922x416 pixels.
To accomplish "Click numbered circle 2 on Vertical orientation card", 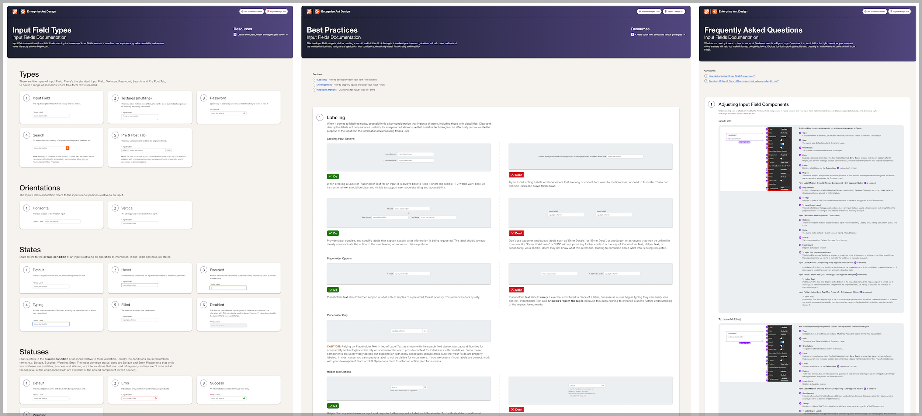I will click(x=115, y=208).
